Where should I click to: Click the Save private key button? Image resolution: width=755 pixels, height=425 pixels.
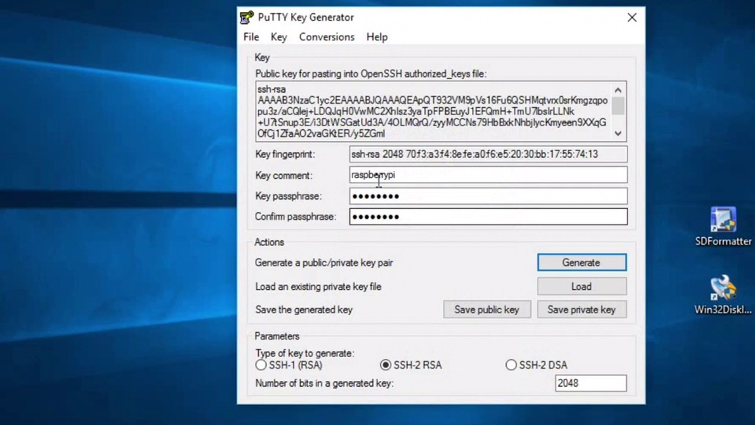(x=582, y=309)
